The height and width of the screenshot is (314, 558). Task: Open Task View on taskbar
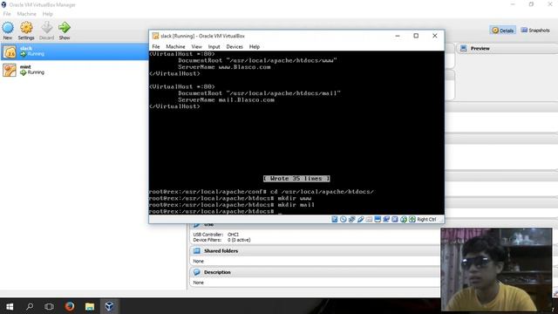pyautogui.click(x=49, y=306)
